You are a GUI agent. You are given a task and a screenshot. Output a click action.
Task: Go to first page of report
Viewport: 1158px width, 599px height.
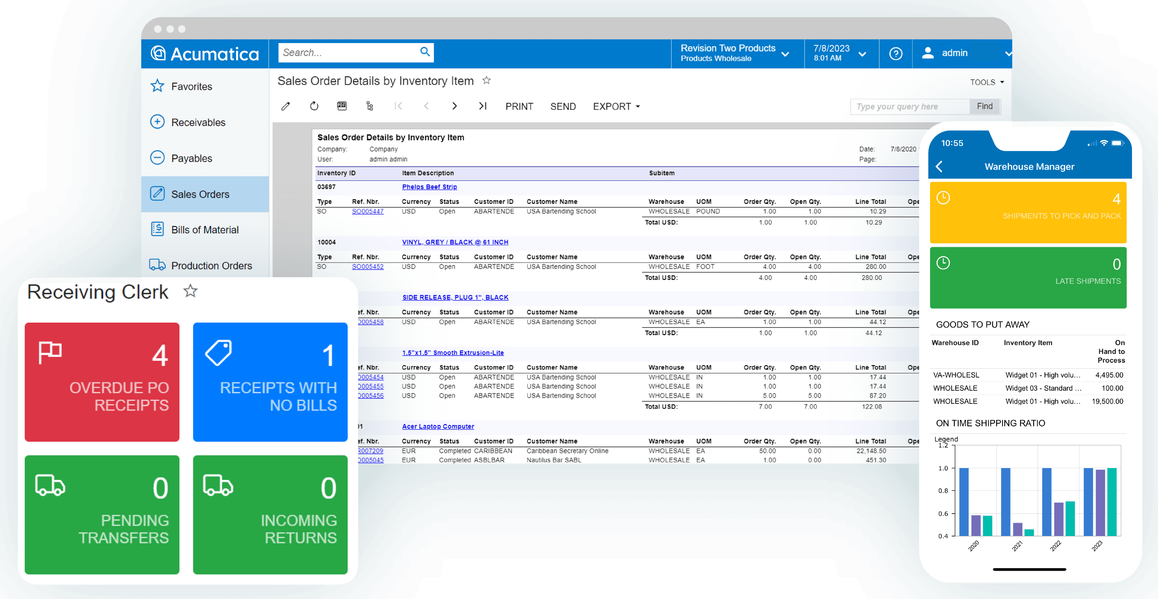[398, 106]
